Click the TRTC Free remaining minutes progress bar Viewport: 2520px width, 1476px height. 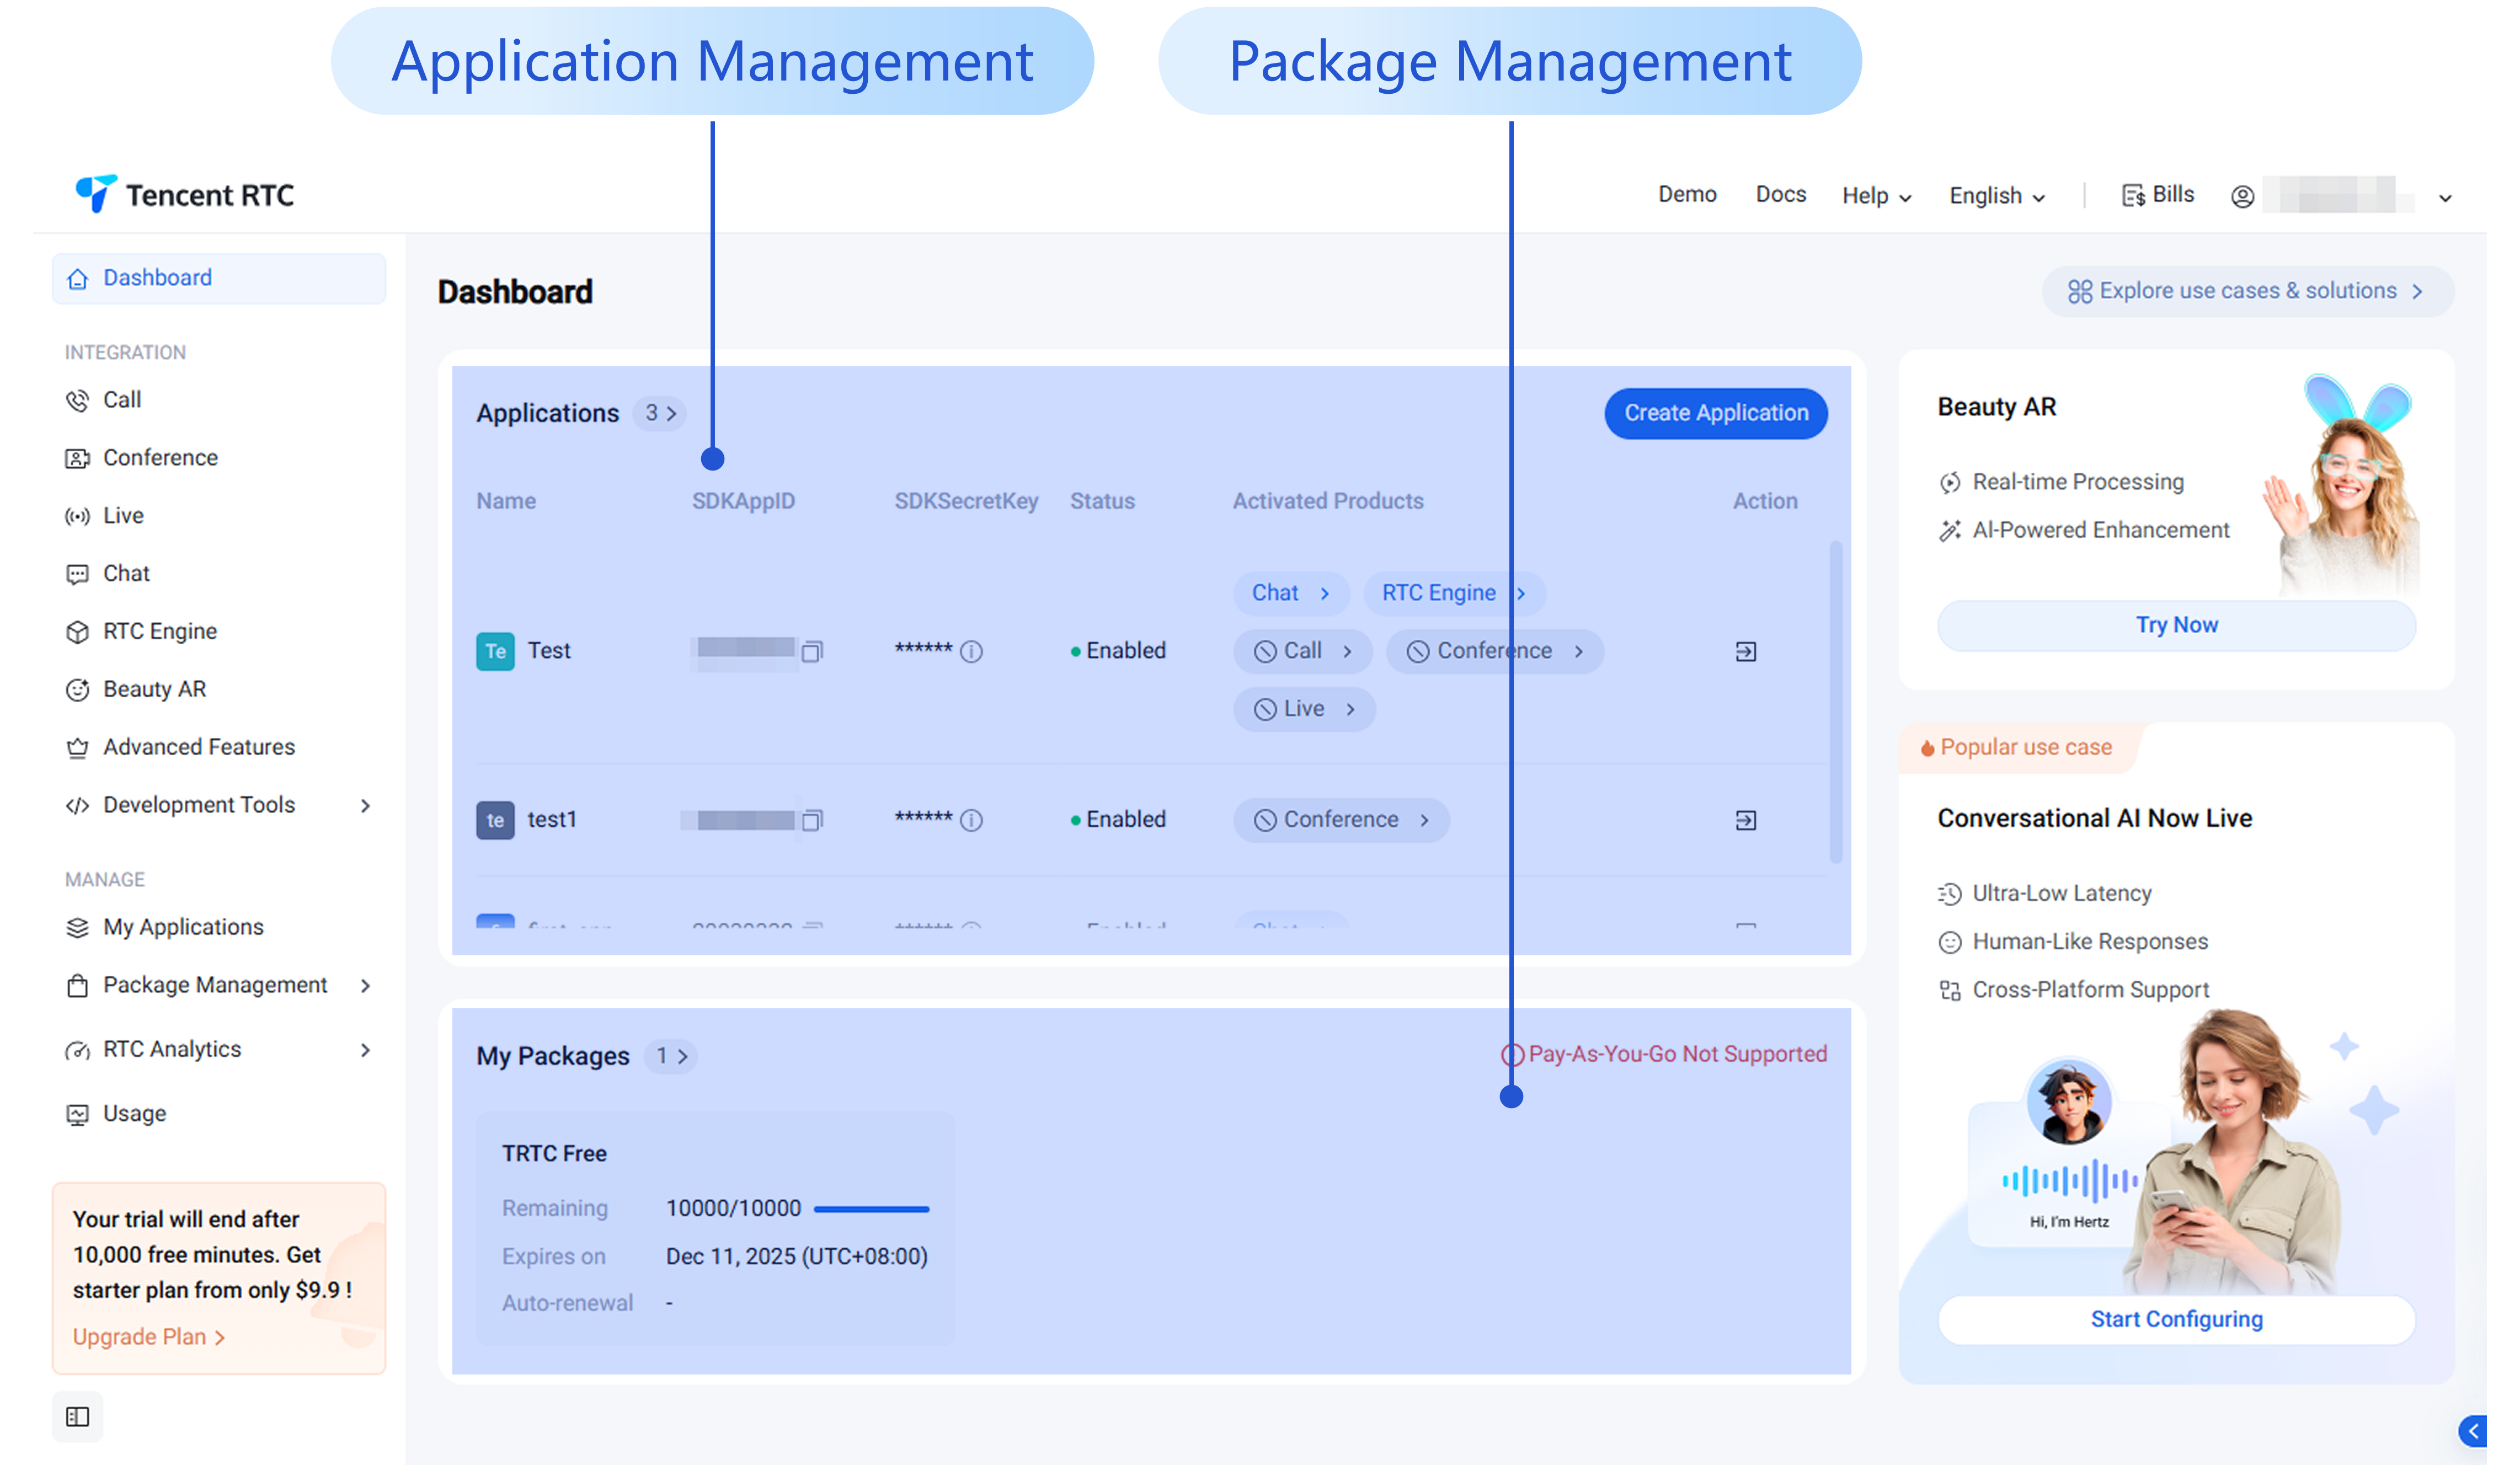point(871,1210)
